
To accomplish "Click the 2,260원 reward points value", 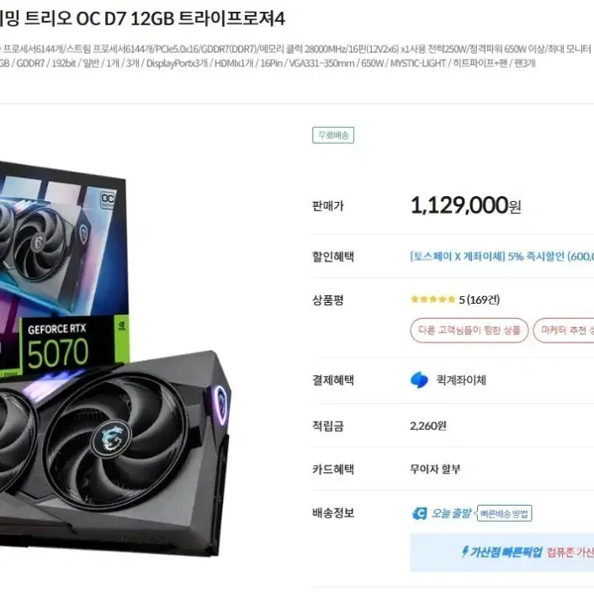I will pos(428,427).
